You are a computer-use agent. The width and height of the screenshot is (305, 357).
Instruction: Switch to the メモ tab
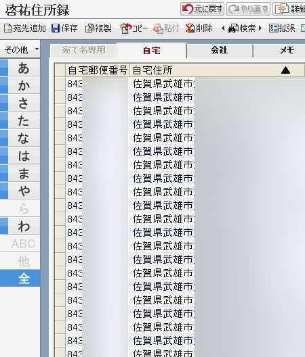pyautogui.click(x=287, y=50)
